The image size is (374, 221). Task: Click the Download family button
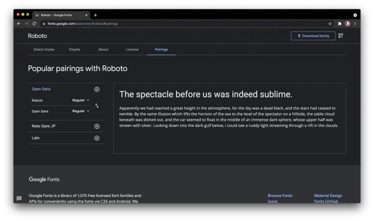point(313,36)
